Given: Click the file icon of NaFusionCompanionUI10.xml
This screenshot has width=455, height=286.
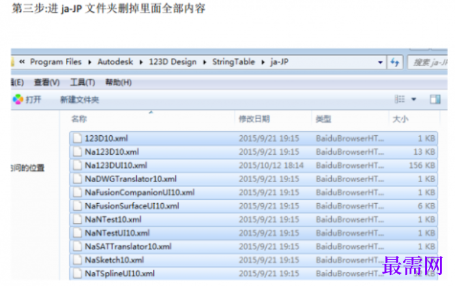Looking at the screenshot, I should [x=78, y=193].
